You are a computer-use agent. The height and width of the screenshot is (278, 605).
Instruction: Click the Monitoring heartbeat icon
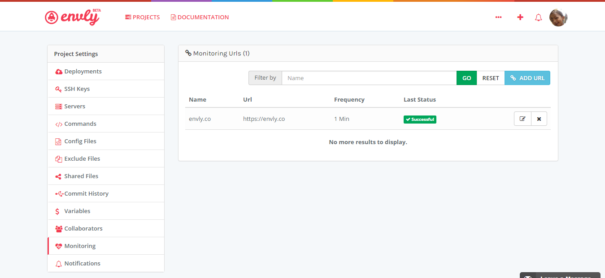click(59, 246)
